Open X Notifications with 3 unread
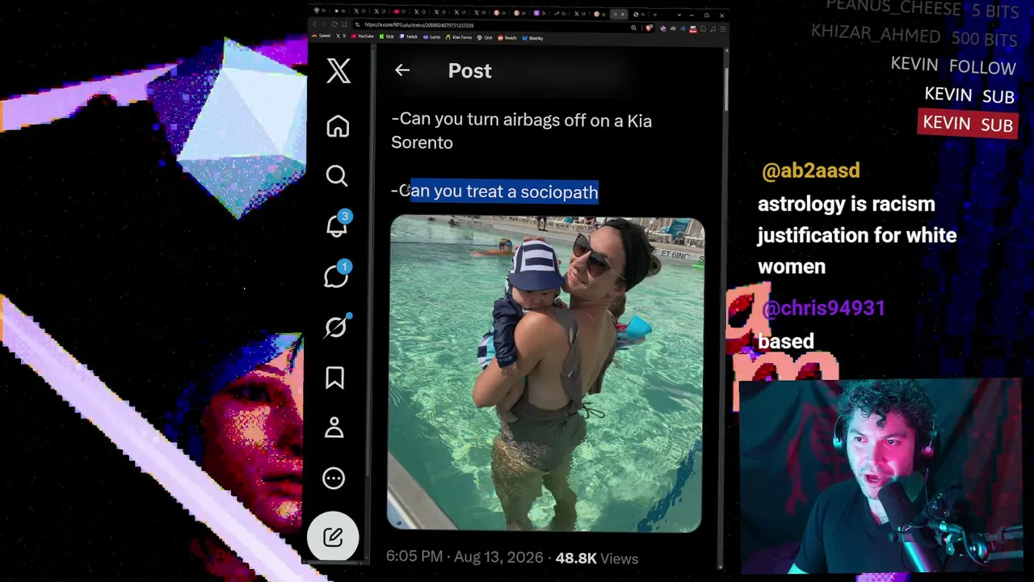 337,226
